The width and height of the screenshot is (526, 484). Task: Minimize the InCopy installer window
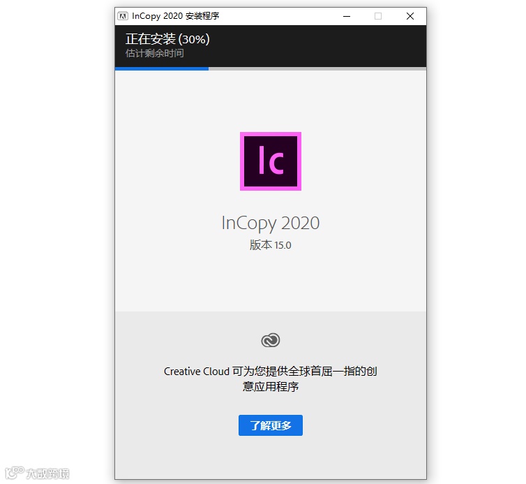[347, 16]
